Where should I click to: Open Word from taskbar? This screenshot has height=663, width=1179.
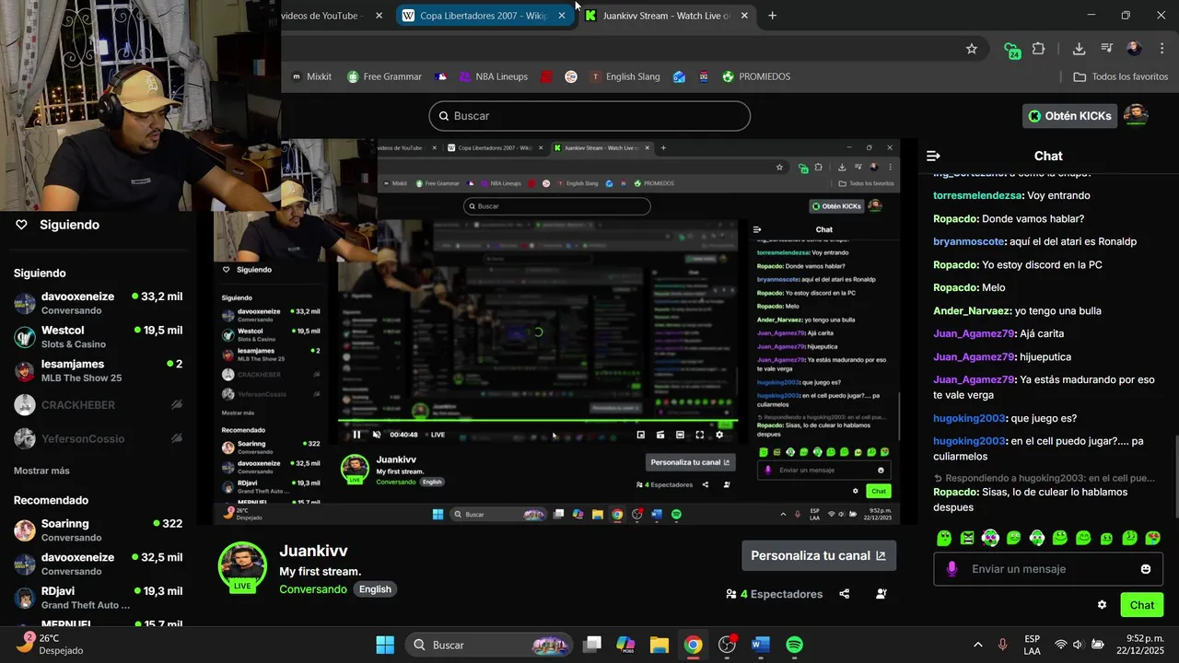click(760, 645)
